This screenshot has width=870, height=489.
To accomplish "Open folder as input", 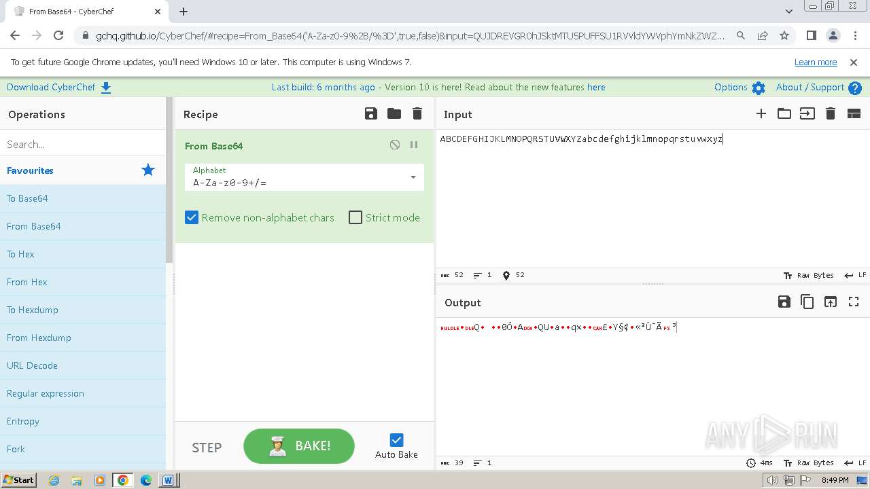I will 784,114.
